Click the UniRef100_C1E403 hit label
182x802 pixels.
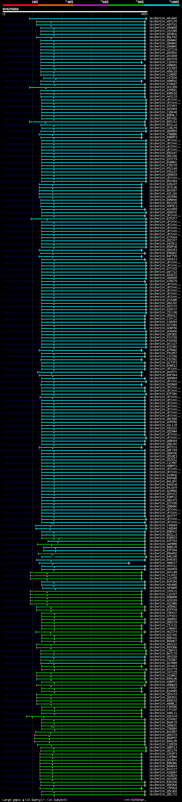pyautogui.click(x=163, y=62)
